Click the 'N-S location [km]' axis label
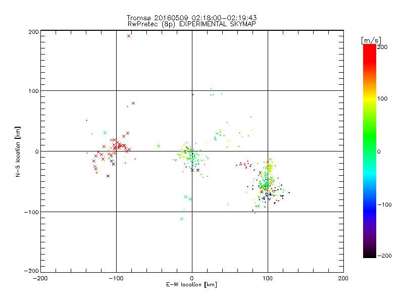404x303 pixels. [18, 151]
